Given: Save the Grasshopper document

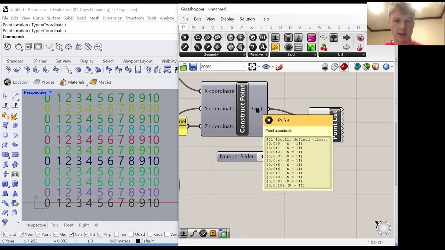Looking at the screenshot, I should (x=193, y=67).
